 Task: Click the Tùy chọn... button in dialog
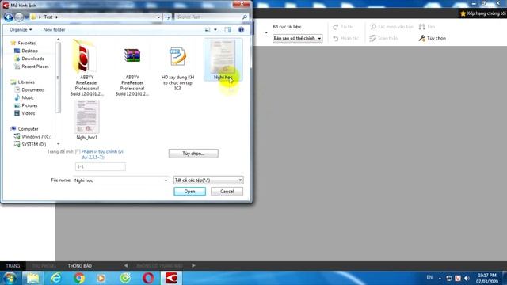pyautogui.click(x=193, y=154)
